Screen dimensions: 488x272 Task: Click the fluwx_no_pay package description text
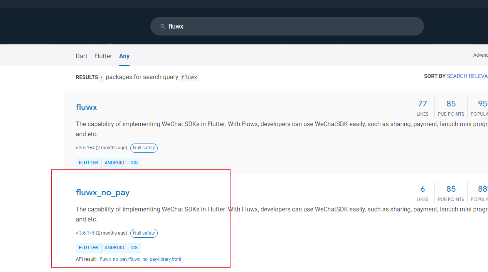tap(282, 214)
